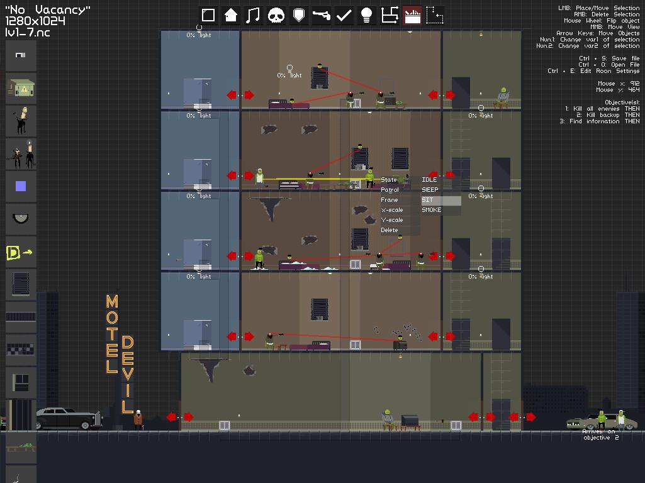This screenshot has width=645, height=483.
Task: Select the checkmark objectives tool
Action: coord(344,14)
